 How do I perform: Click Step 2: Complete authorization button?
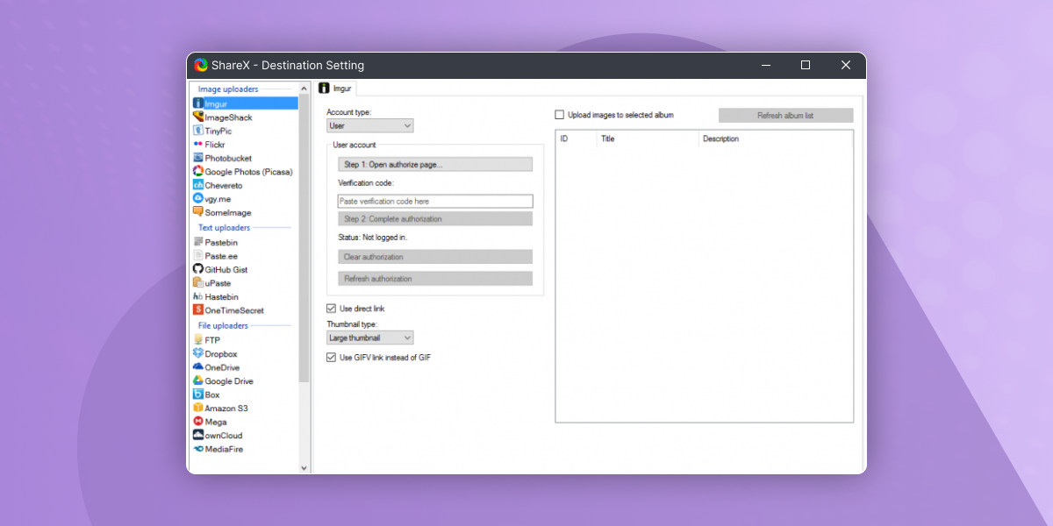coord(435,219)
